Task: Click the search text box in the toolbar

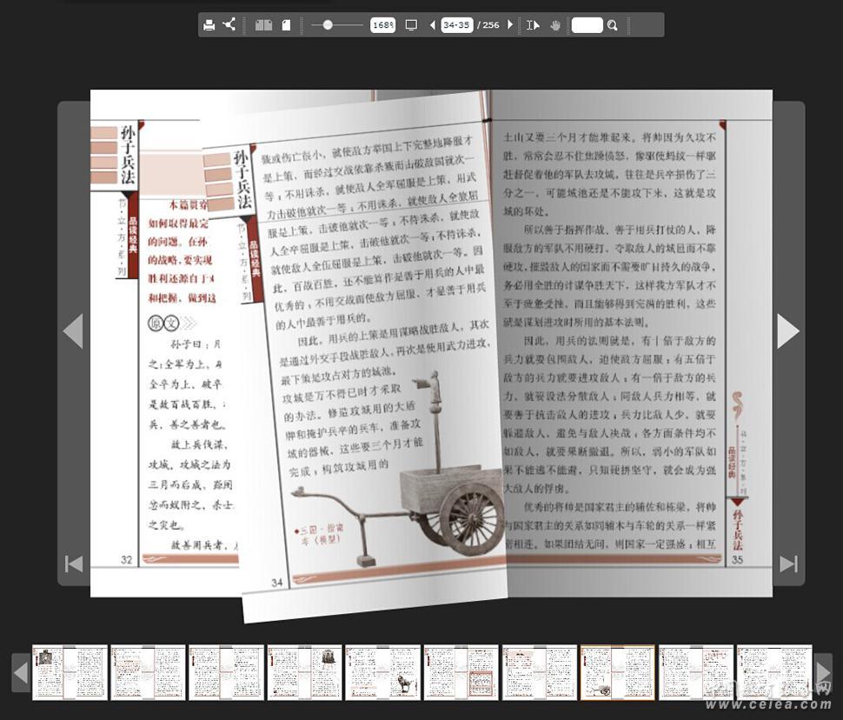Action: click(587, 25)
